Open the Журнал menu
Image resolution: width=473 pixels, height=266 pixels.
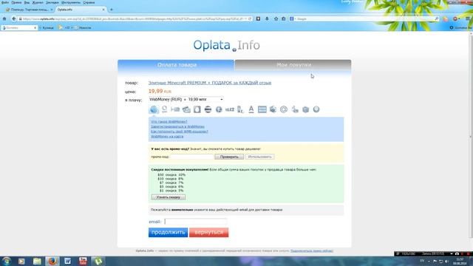click(38, 2)
